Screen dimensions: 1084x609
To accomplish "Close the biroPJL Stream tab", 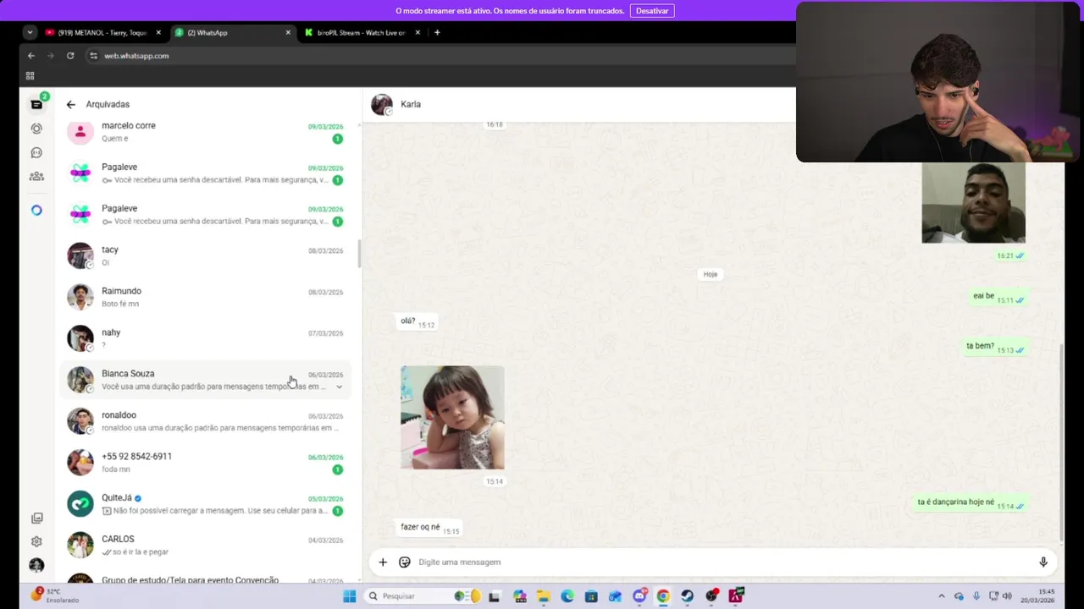I will click(x=418, y=32).
